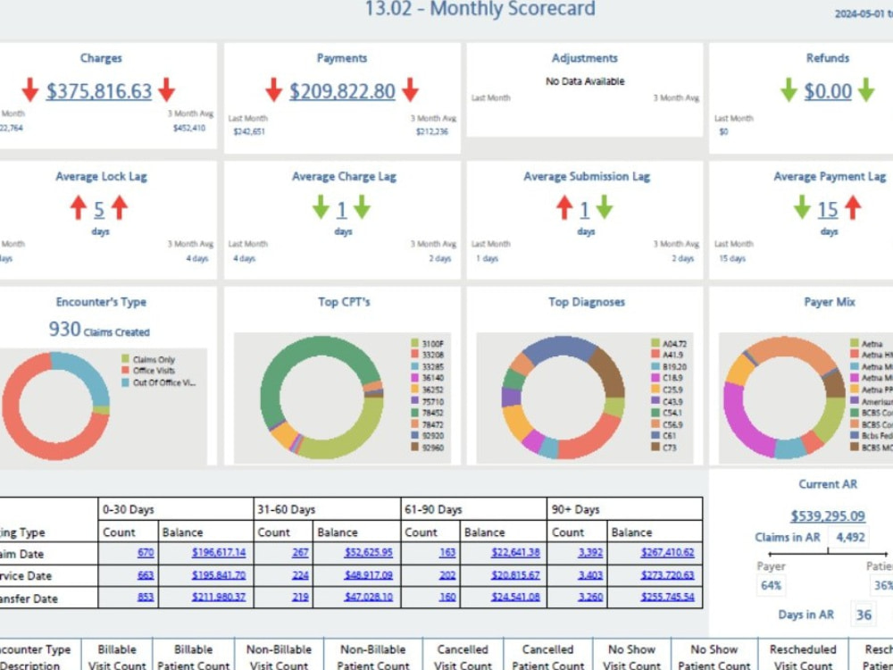Open the Payments total $209,822.80

coord(342,91)
